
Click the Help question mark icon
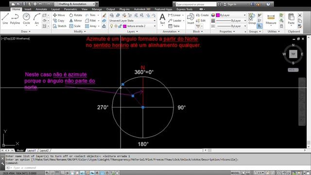[268, 4]
